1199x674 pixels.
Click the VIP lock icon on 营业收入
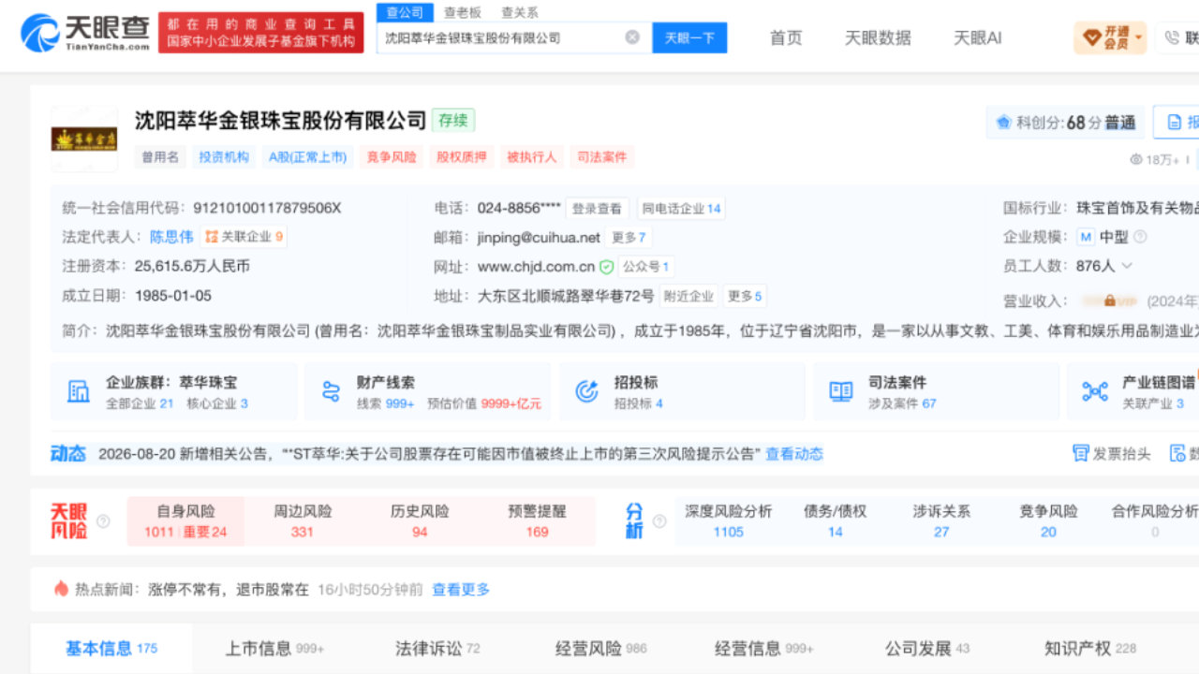coord(1109,300)
